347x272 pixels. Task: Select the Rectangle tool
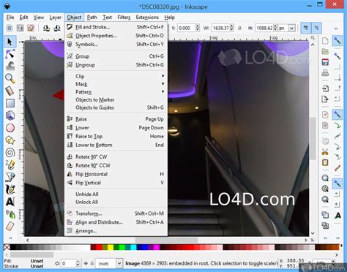10,103
